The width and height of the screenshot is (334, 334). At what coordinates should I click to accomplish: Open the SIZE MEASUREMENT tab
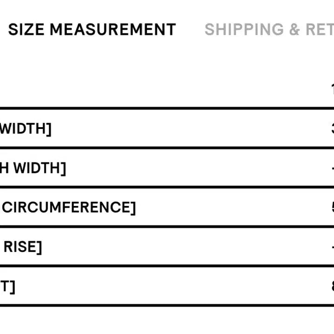click(x=92, y=30)
